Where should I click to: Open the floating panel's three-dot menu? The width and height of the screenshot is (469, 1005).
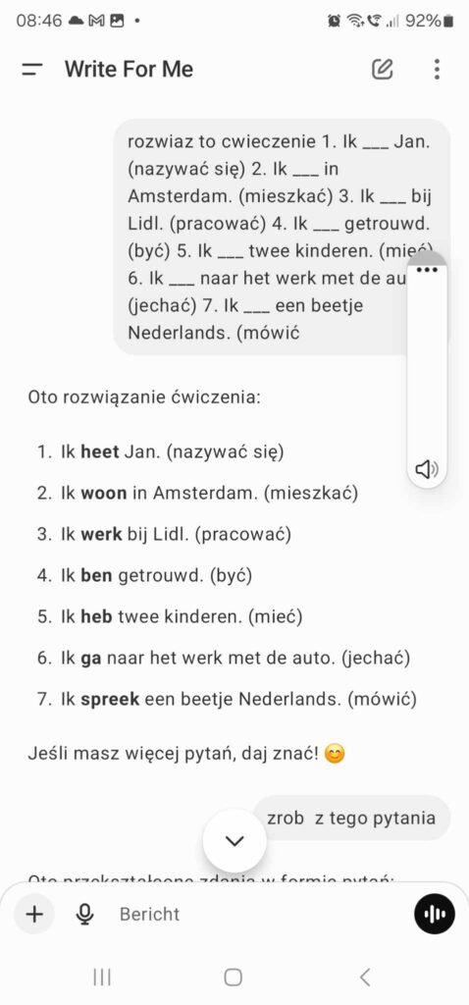click(427, 270)
